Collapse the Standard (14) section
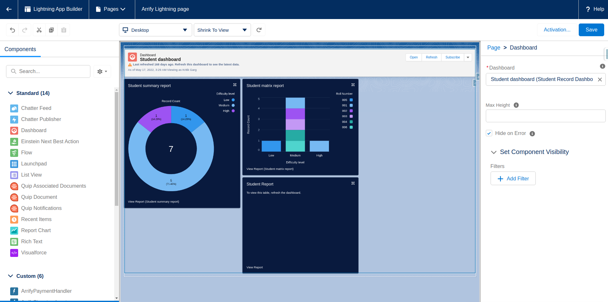The height and width of the screenshot is (302, 608). (10, 93)
